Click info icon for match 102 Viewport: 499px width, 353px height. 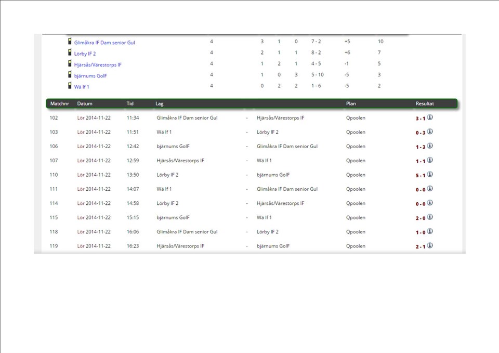tap(430, 117)
